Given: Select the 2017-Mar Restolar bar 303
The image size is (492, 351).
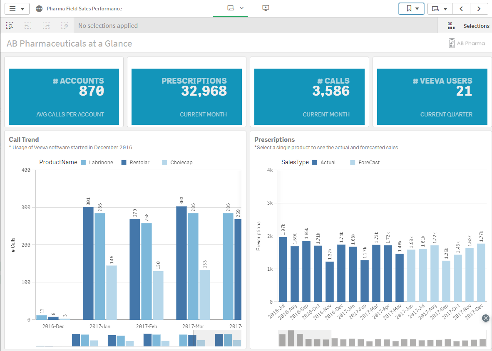Looking at the screenshot, I should point(181,263).
